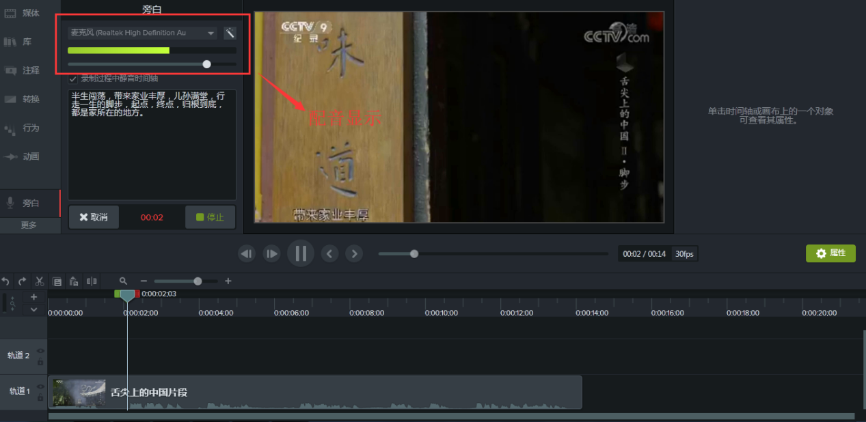Click the track height adjustment control
The width and height of the screenshot is (866, 422).
coord(12,303)
